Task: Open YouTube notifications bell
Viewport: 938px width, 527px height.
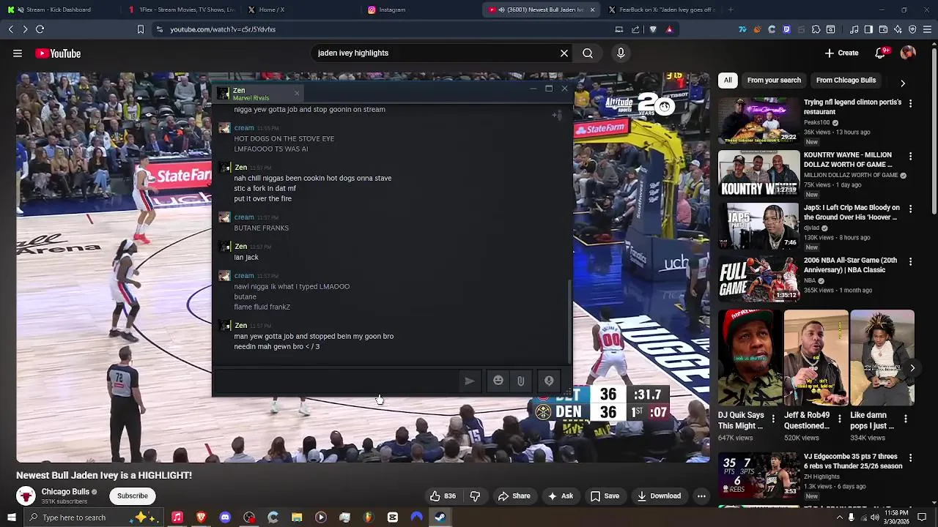Action: pos(882,53)
